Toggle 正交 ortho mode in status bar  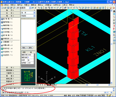(73, 95)
